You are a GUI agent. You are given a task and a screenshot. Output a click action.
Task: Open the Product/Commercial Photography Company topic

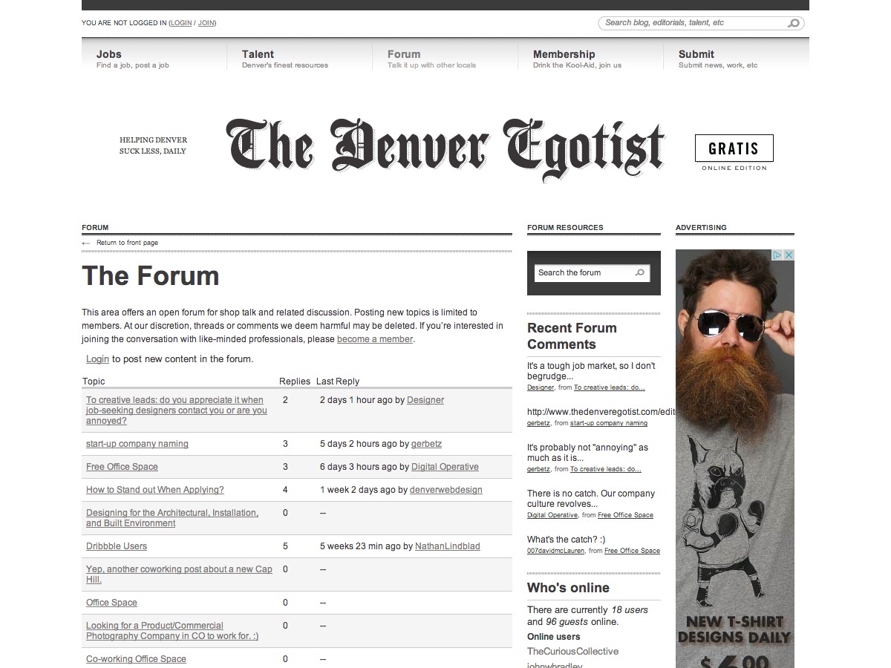[172, 631]
